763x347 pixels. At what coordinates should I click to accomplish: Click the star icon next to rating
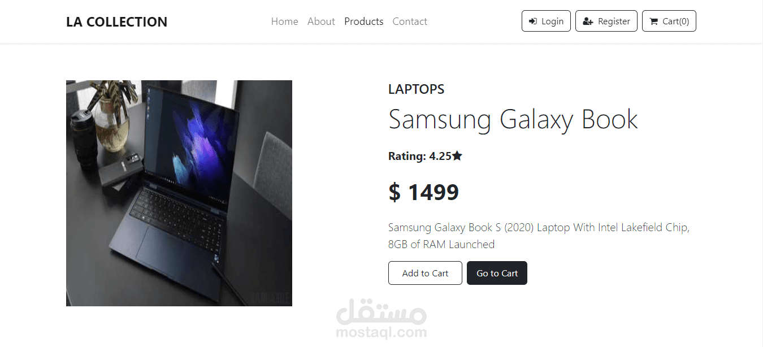(x=457, y=156)
